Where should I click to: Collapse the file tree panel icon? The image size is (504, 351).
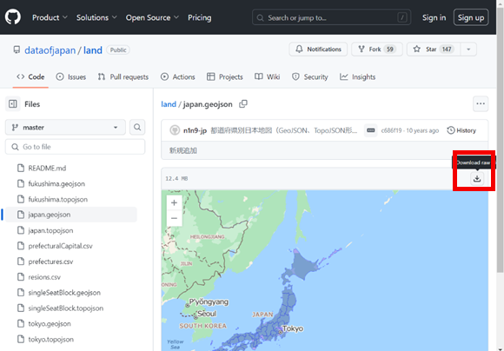(x=13, y=103)
